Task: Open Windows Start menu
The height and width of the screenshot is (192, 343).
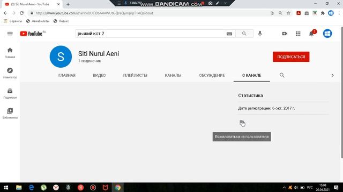Action: [x=6, y=187]
